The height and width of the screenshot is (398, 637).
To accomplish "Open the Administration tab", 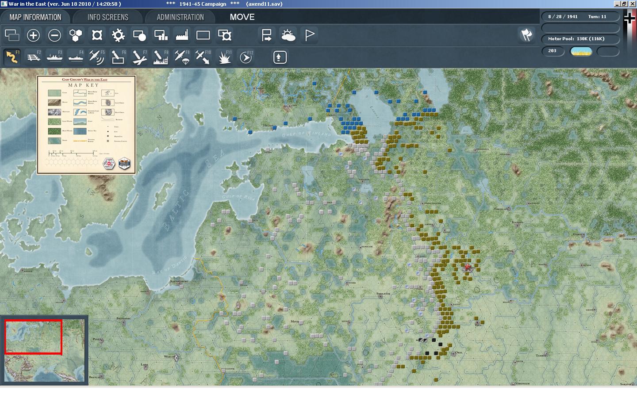I will tap(180, 17).
